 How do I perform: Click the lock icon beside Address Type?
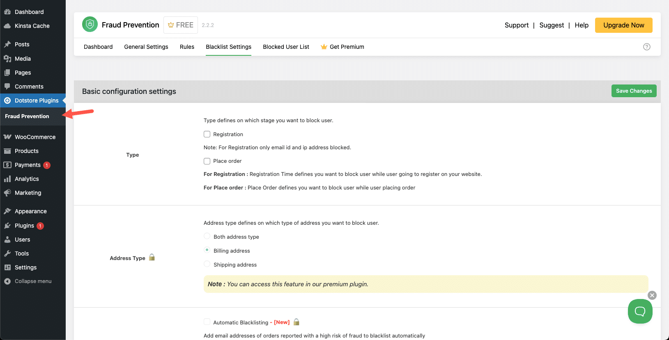click(x=152, y=258)
